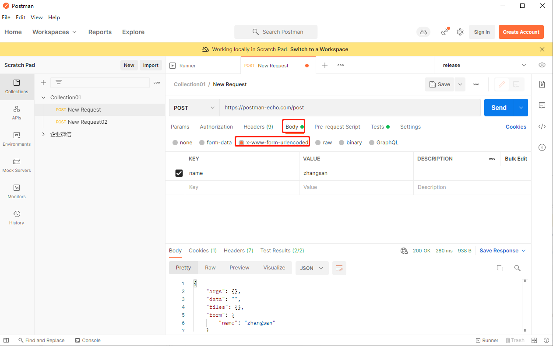Open the File menu
553x346 pixels.
[x=6, y=17]
